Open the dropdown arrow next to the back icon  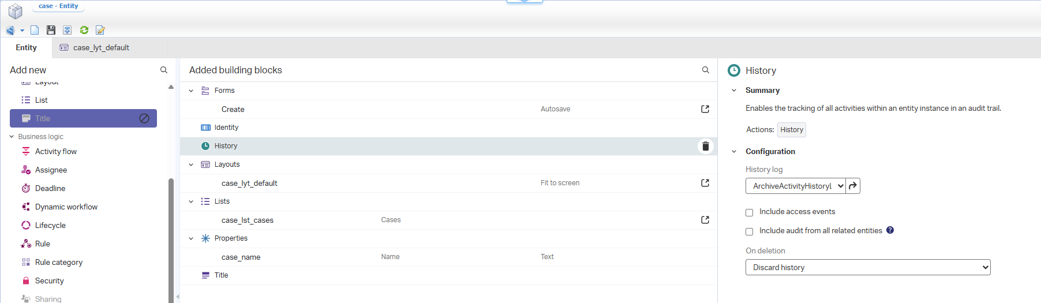(x=22, y=31)
